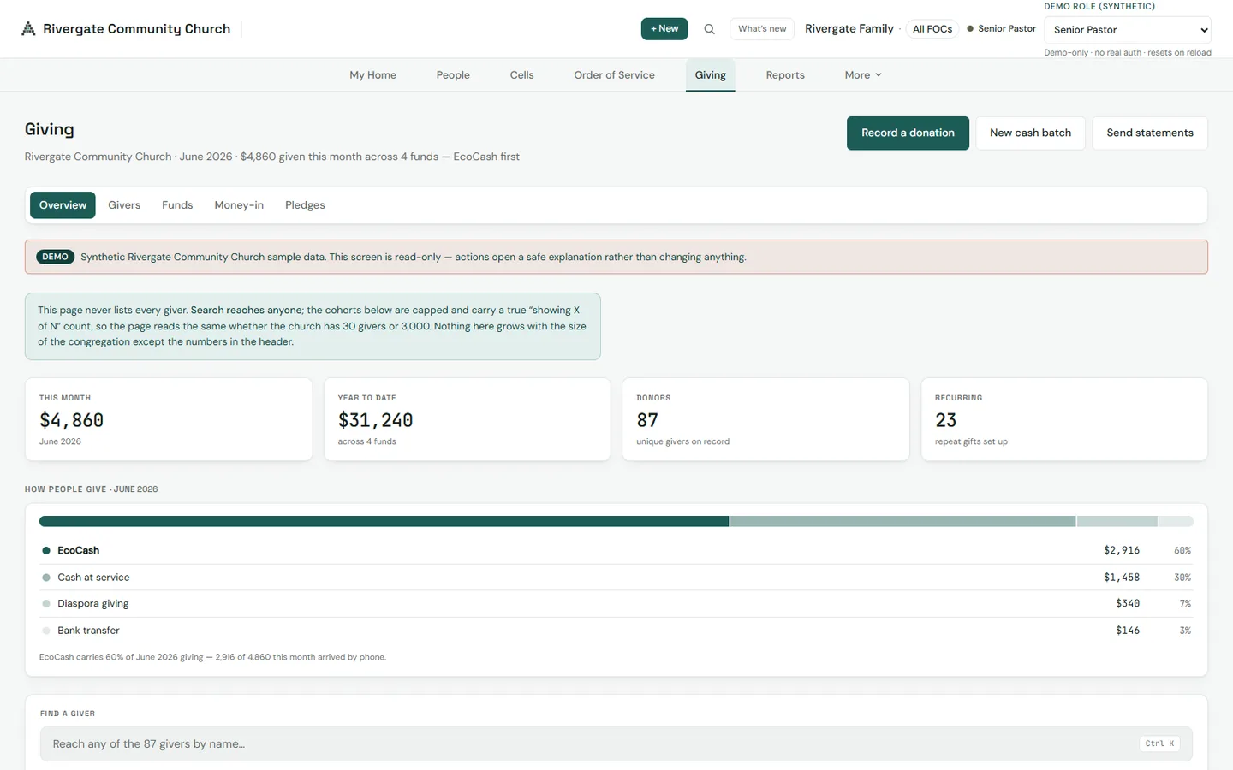The height and width of the screenshot is (770, 1233).
Task: Open the demo role Senior Pastor dropdown
Action: pos(1128,30)
